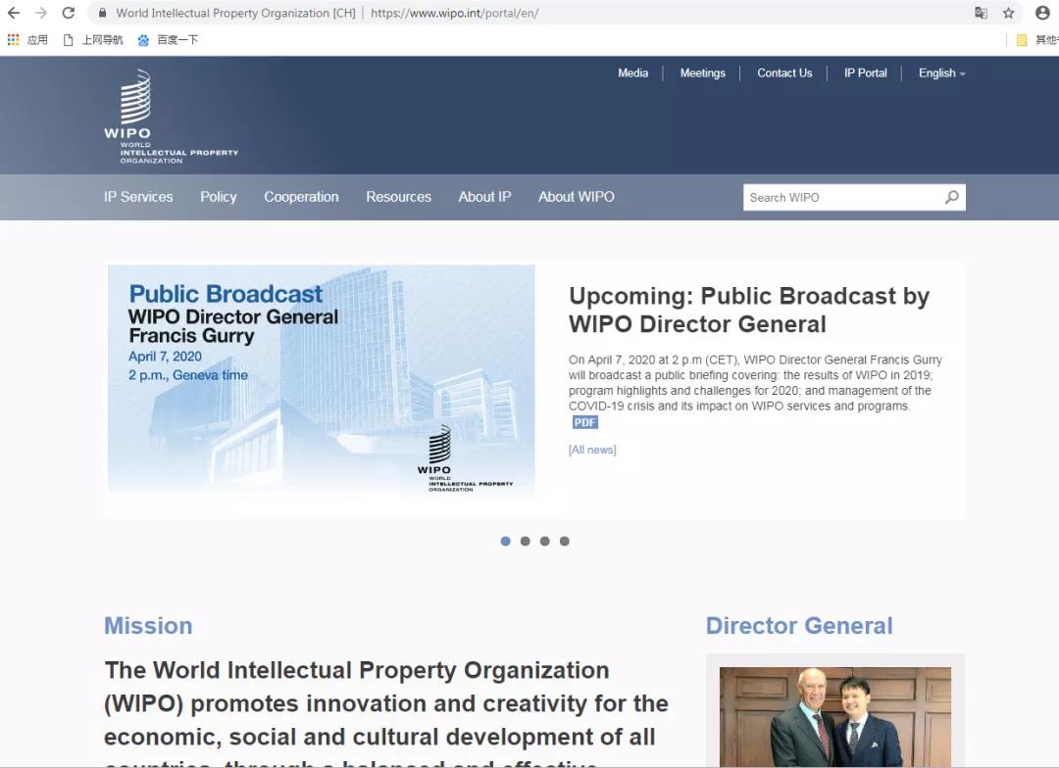Open the 百度一下 bookmark
The image size is (1059, 768).
[x=168, y=40]
